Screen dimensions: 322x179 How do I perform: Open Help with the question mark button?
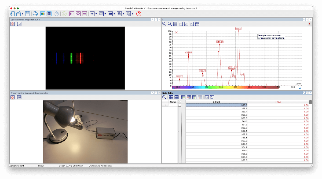point(138,14)
